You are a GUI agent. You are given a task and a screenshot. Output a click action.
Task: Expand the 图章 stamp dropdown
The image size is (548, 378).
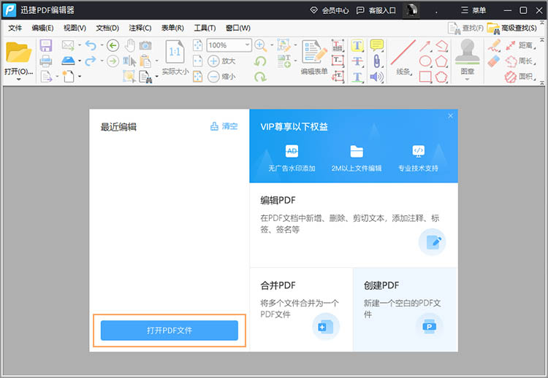pos(468,80)
